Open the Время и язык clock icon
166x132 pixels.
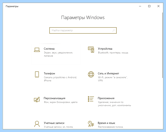click(91, 124)
